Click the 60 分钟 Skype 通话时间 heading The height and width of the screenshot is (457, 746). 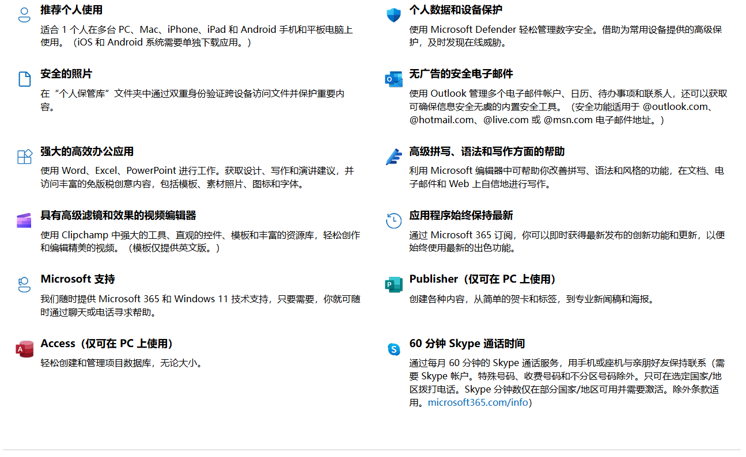(x=467, y=344)
